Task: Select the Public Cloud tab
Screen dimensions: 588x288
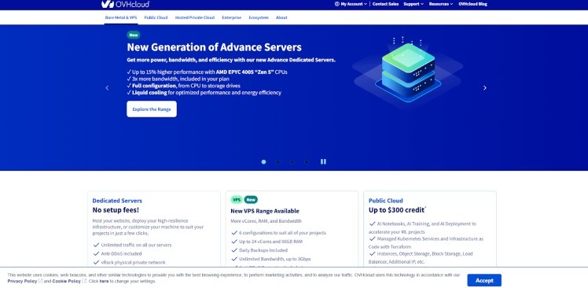Action: pos(156,17)
